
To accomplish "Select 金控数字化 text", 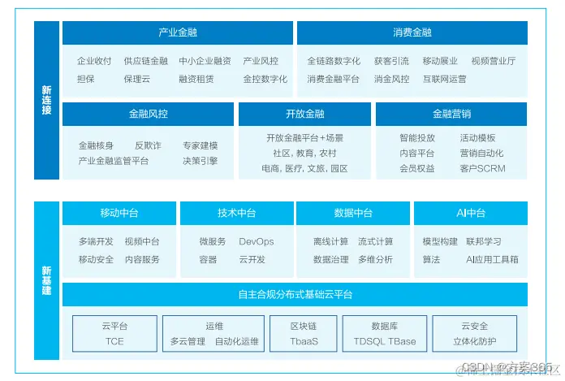I will [x=265, y=79].
